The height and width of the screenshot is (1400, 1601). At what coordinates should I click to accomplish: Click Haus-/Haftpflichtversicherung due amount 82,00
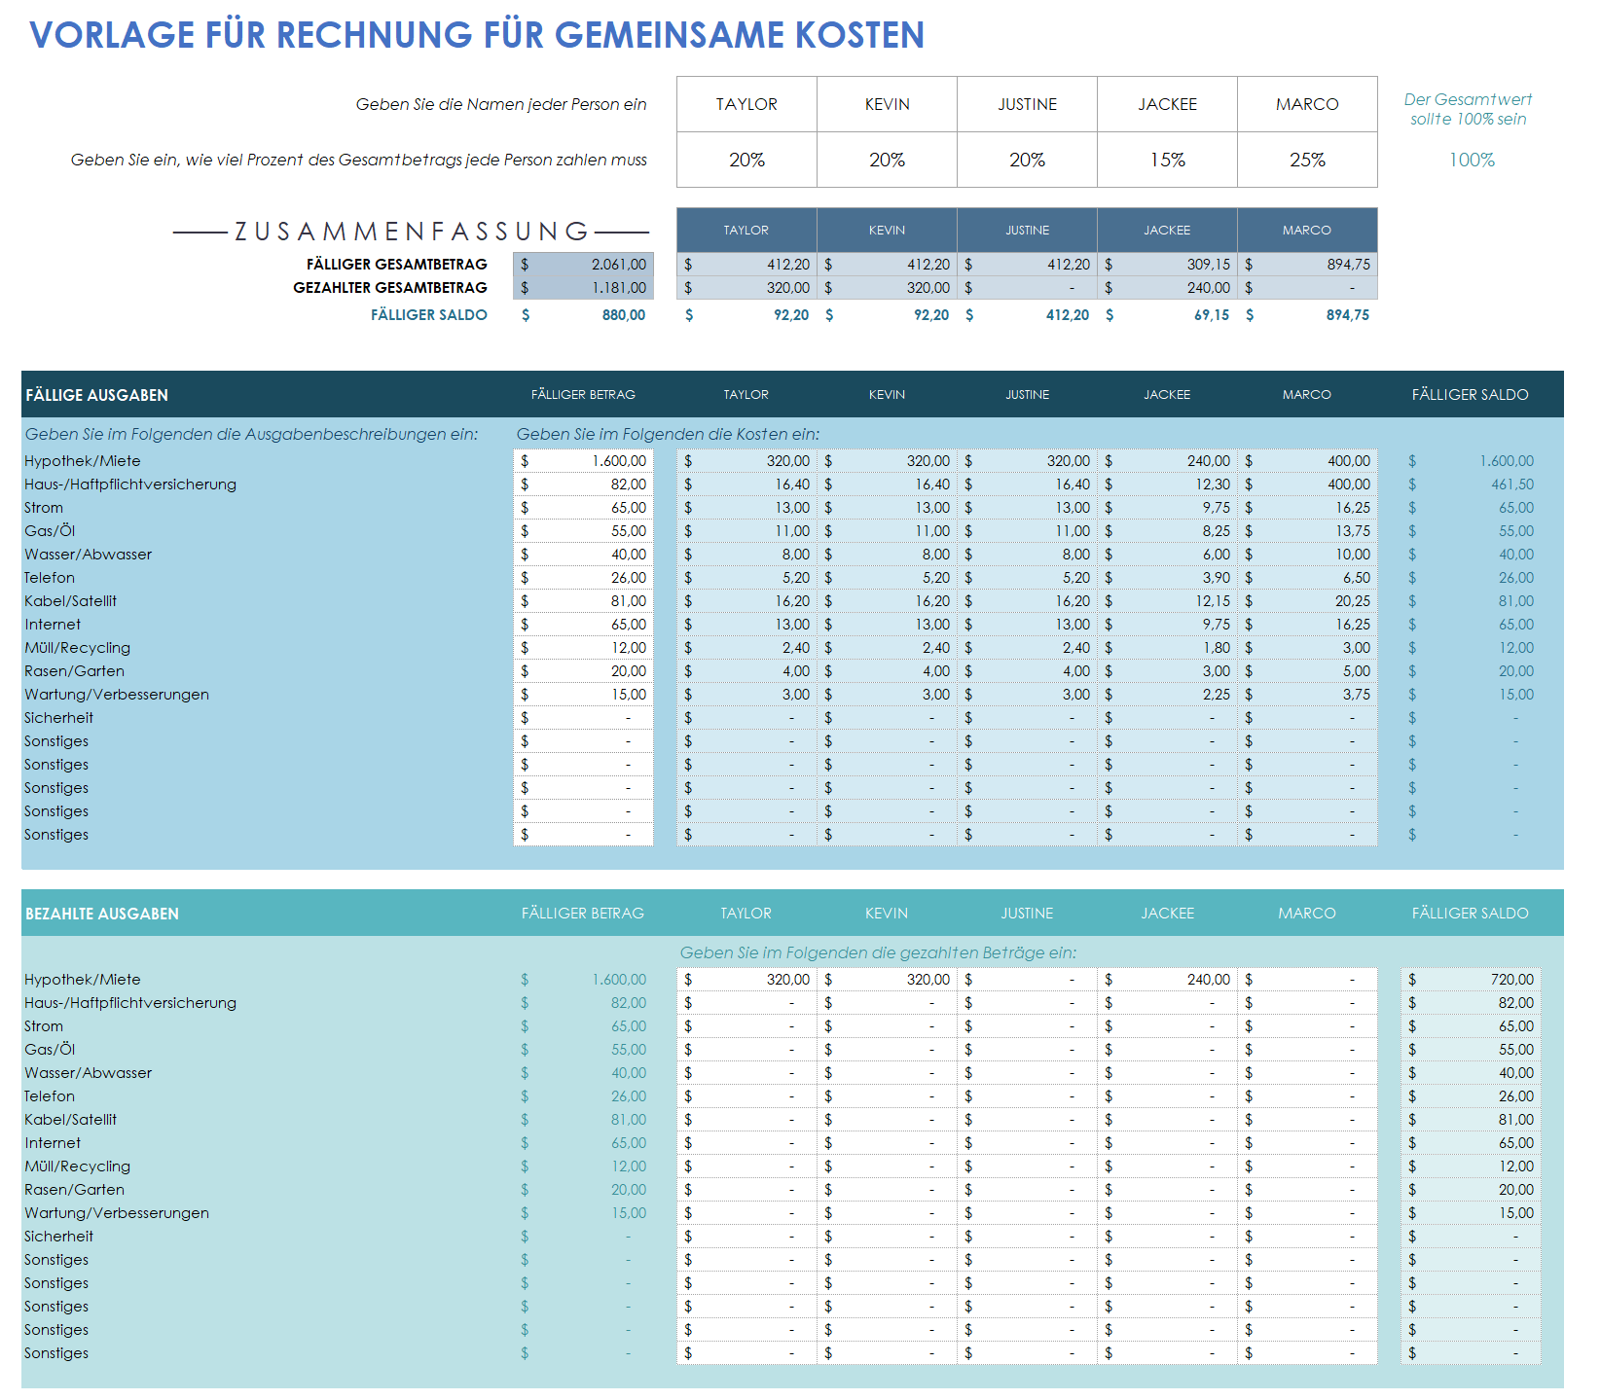pos(583,485)
